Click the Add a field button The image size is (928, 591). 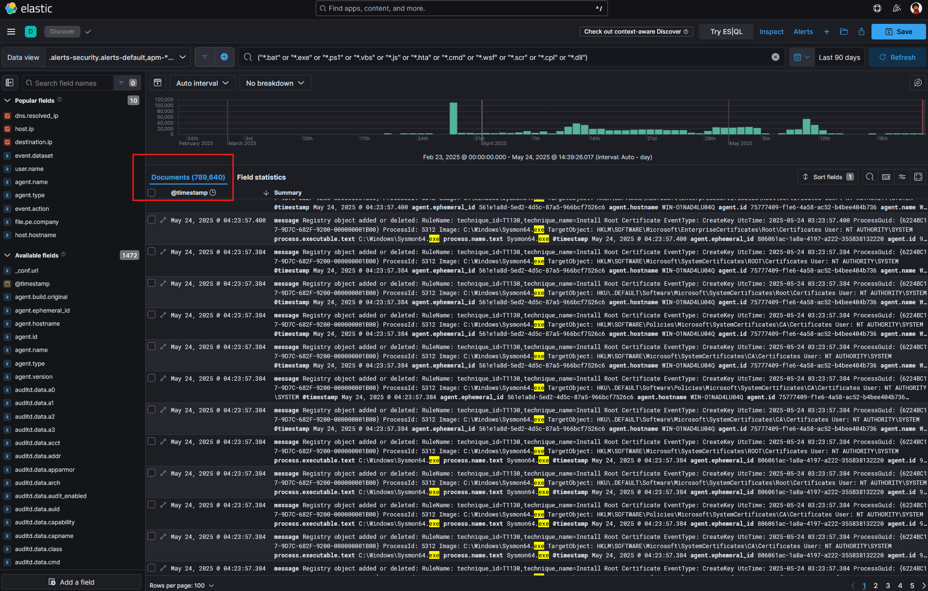(x=72, y=582)
